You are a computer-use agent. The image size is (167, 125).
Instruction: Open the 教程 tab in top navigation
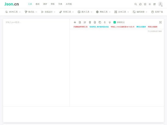pyautogui.click(x=38, y=4)
